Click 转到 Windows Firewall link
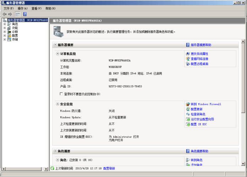 click(206, 104)
